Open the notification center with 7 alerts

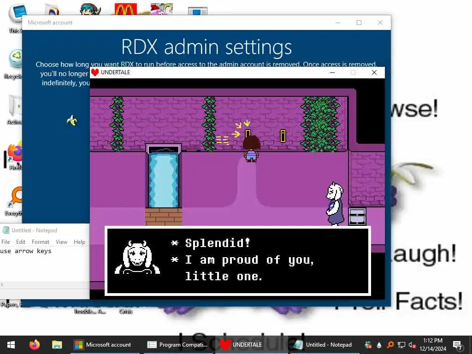[458, 345]
